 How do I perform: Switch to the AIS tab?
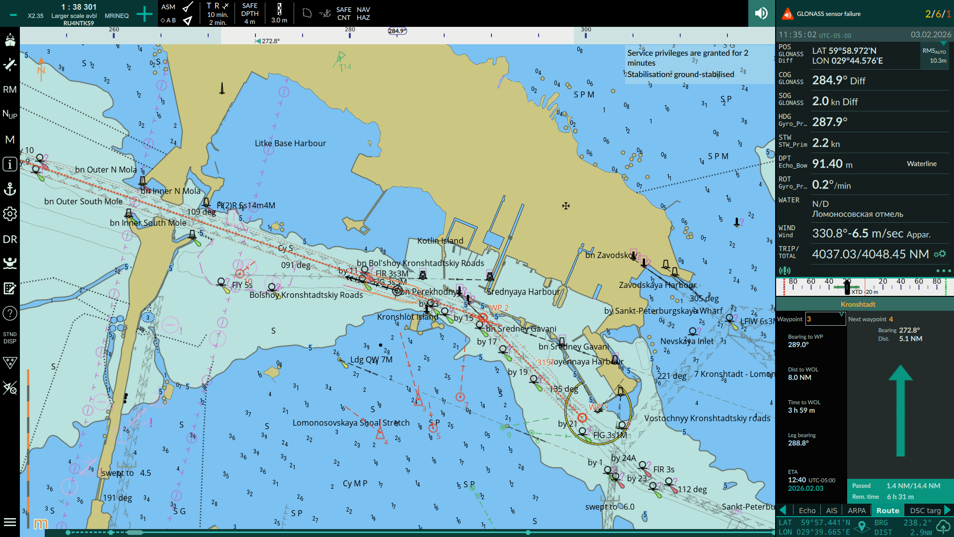click(831, 511)
